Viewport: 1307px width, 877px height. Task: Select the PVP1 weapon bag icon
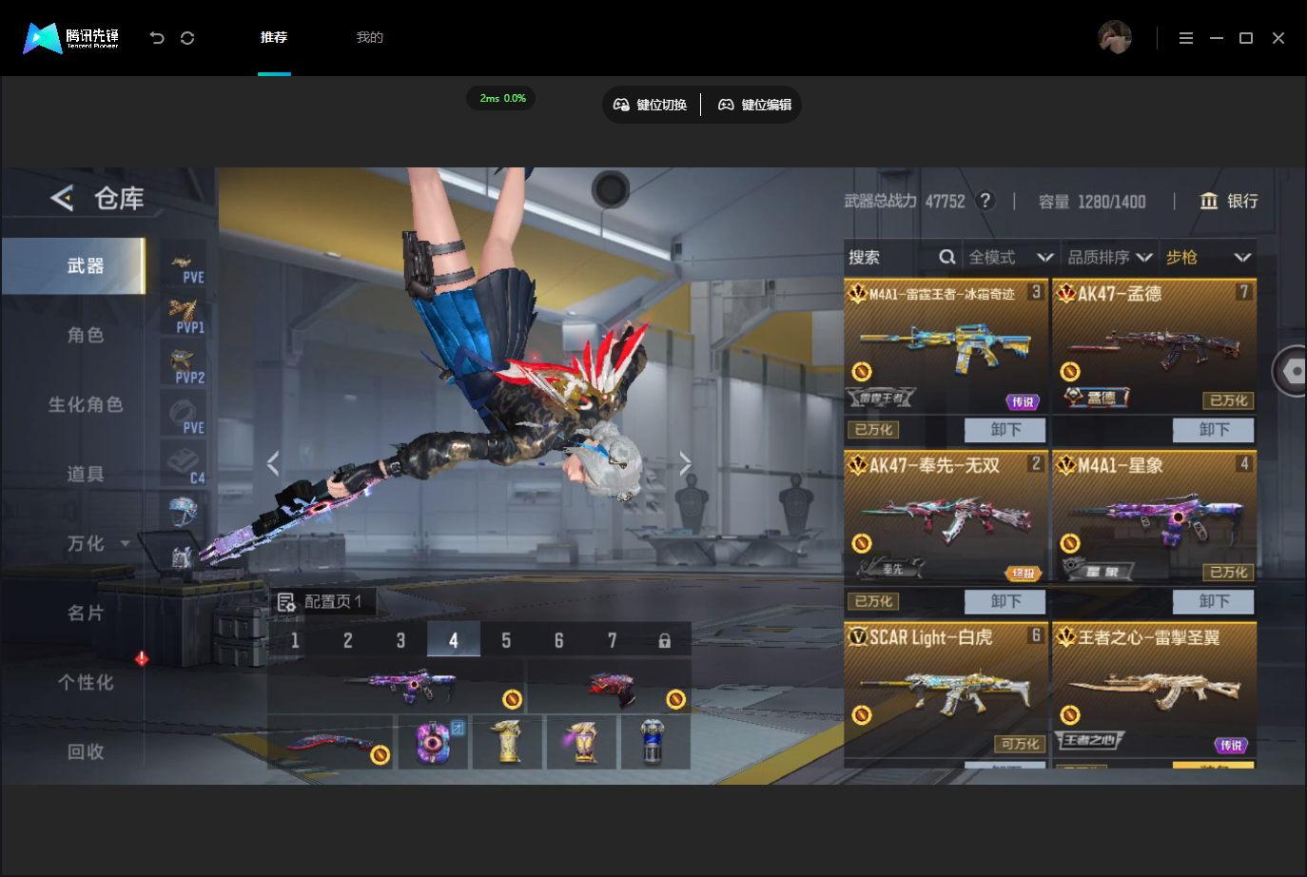pyautogui.click(x=185, y=316)
